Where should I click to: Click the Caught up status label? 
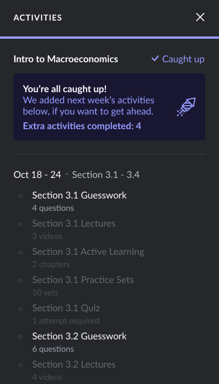click(183, 59)
